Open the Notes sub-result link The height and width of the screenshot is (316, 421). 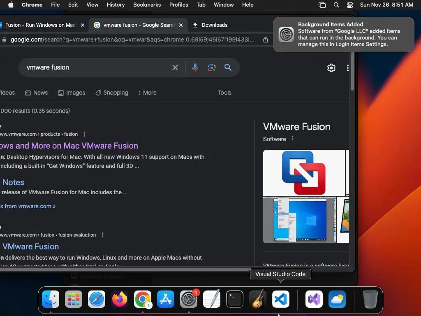pyautogui.click(x=13, y=182)
